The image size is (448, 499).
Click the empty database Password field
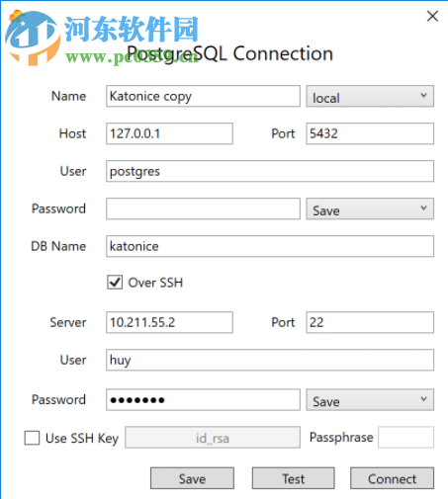[x=203, y=208]
